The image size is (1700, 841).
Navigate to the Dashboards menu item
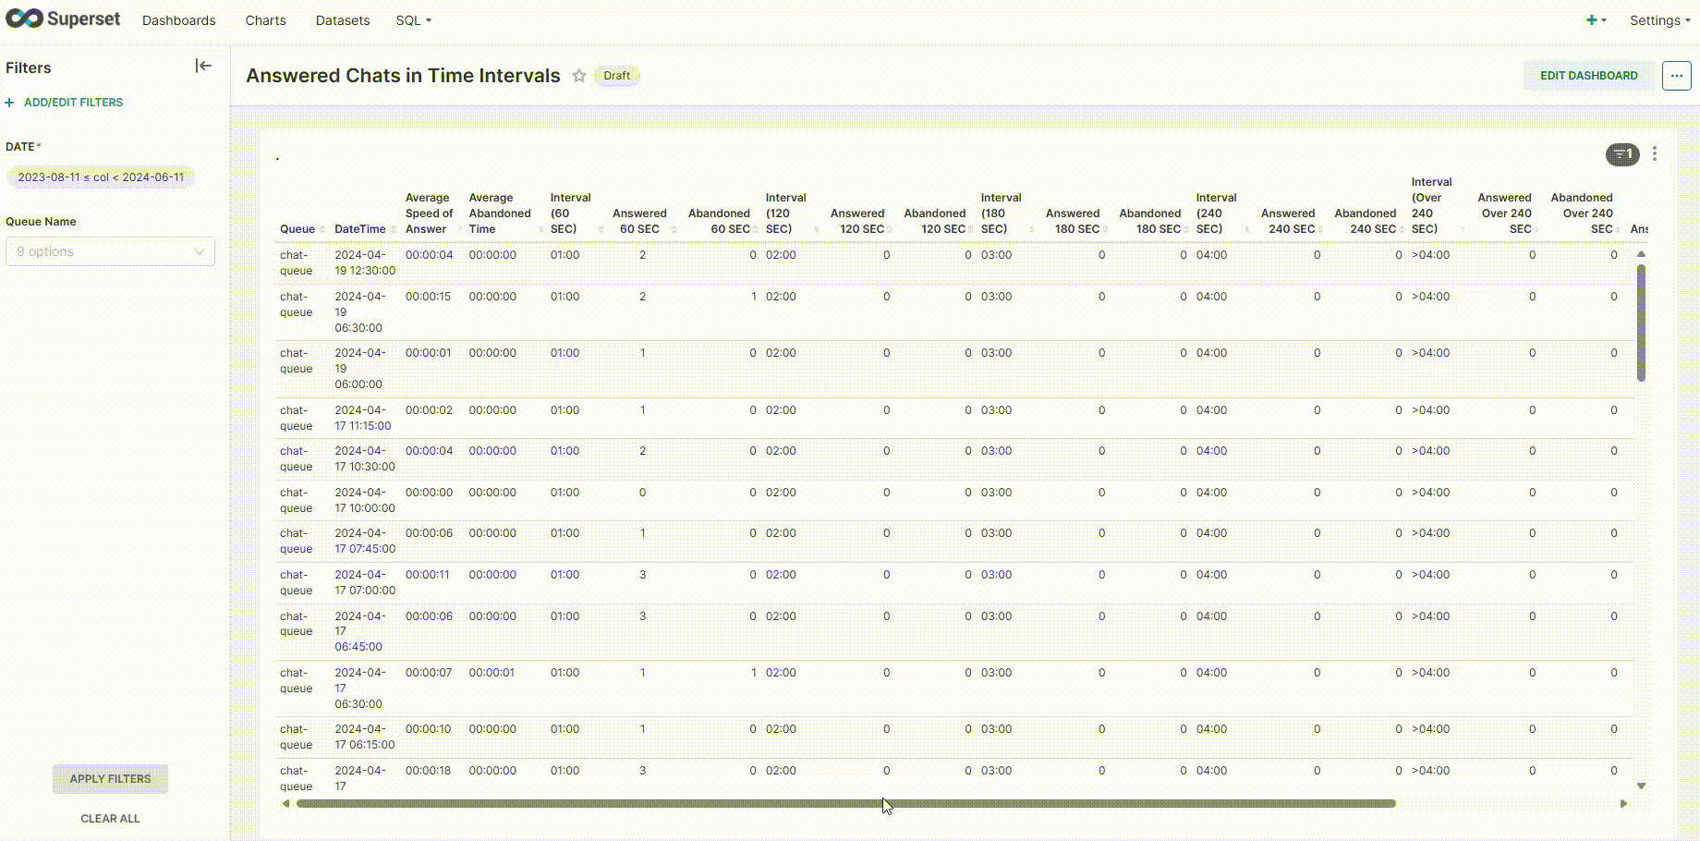[x=178, y=19]
